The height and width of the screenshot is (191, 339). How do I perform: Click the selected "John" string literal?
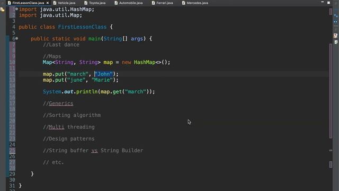(104, 74)
